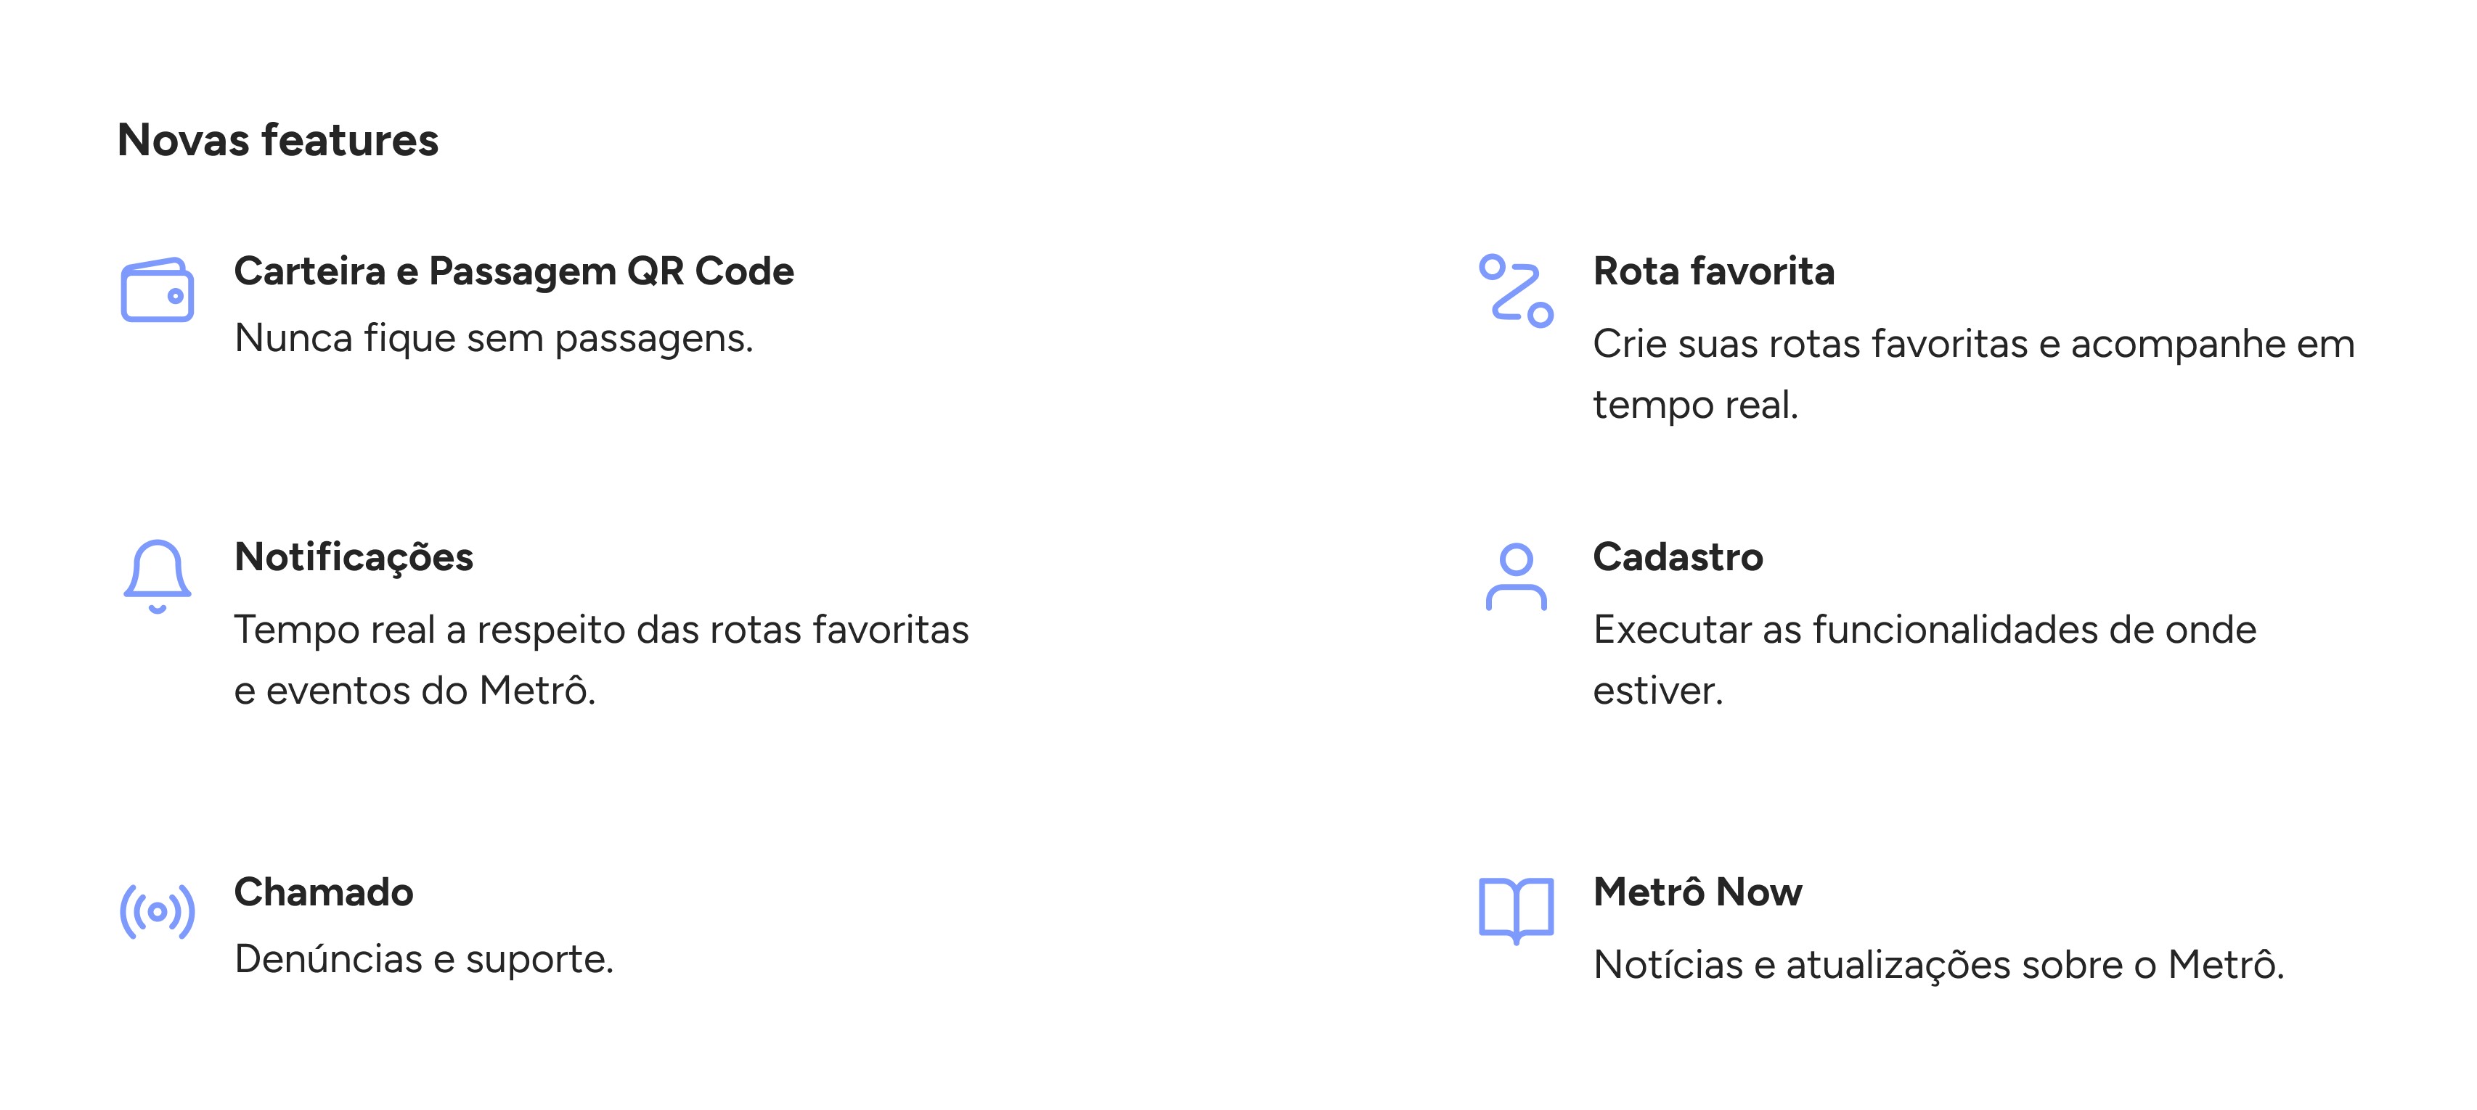
Task: Click the text Nunca fique sem passagens
Action: click(493, 340)
